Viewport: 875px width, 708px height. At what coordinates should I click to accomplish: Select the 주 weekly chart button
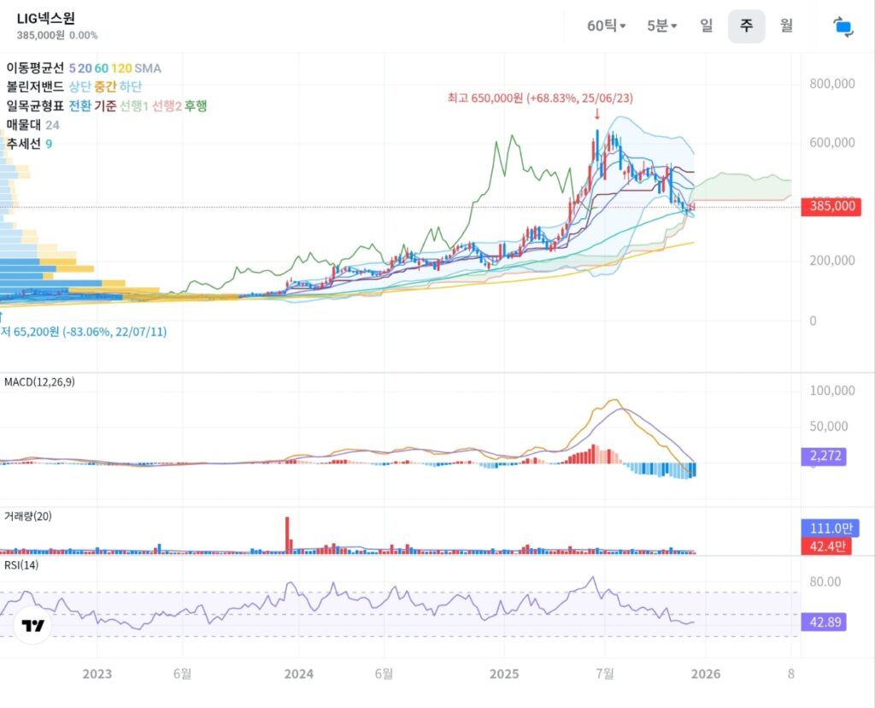746,26
